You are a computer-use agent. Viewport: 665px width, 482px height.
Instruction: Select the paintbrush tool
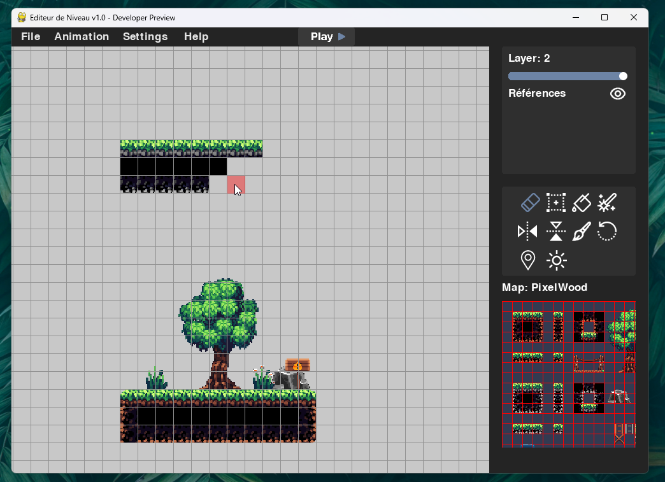point(582,232)
